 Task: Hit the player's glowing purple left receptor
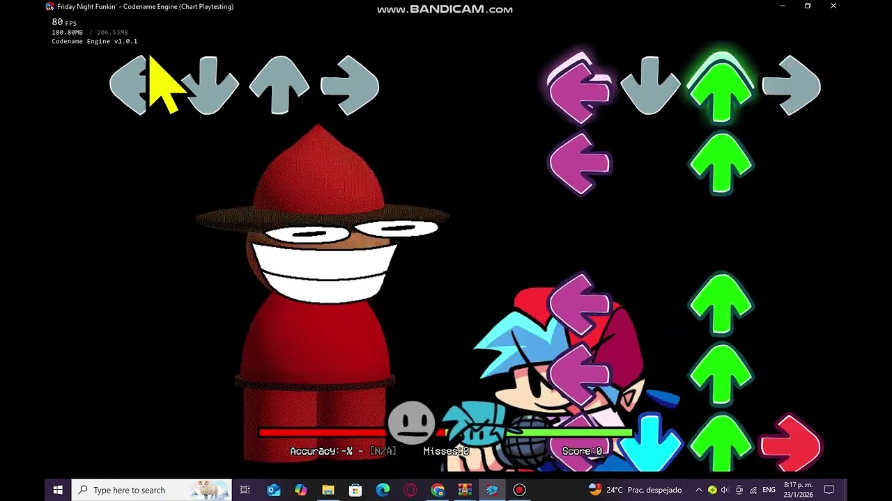[x=580, y=87]
